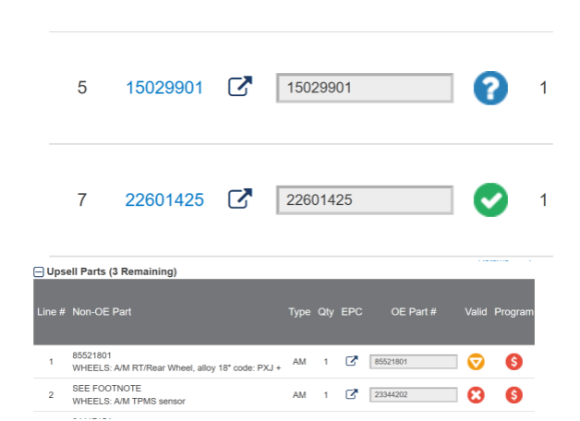Open EPC link icon for part 85521801
This screenshot has width=580, height=421.
[x=351, y=361]
